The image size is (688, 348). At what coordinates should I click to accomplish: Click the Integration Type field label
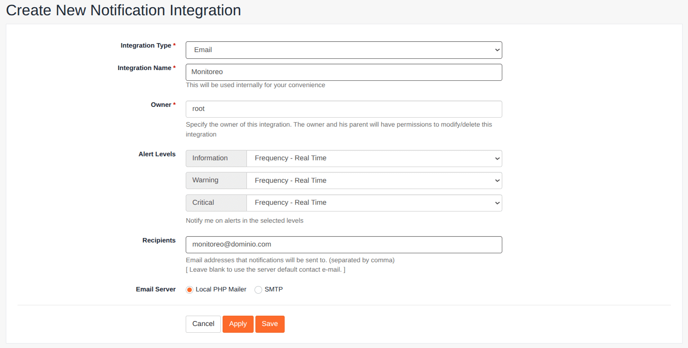146,45
